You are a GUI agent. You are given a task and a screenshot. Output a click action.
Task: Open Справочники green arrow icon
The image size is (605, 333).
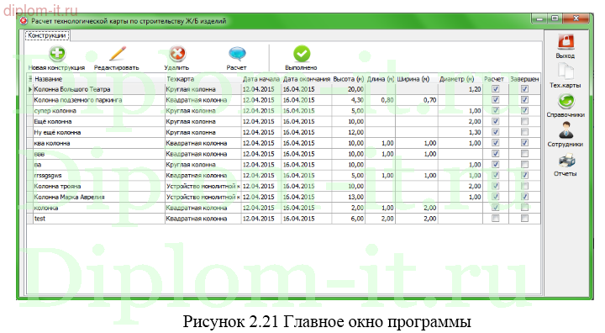tap(566, 101)
